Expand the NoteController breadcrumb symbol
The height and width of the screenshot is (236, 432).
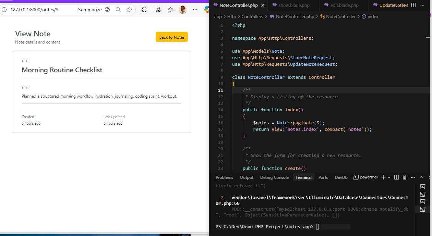tap(340, 16)
